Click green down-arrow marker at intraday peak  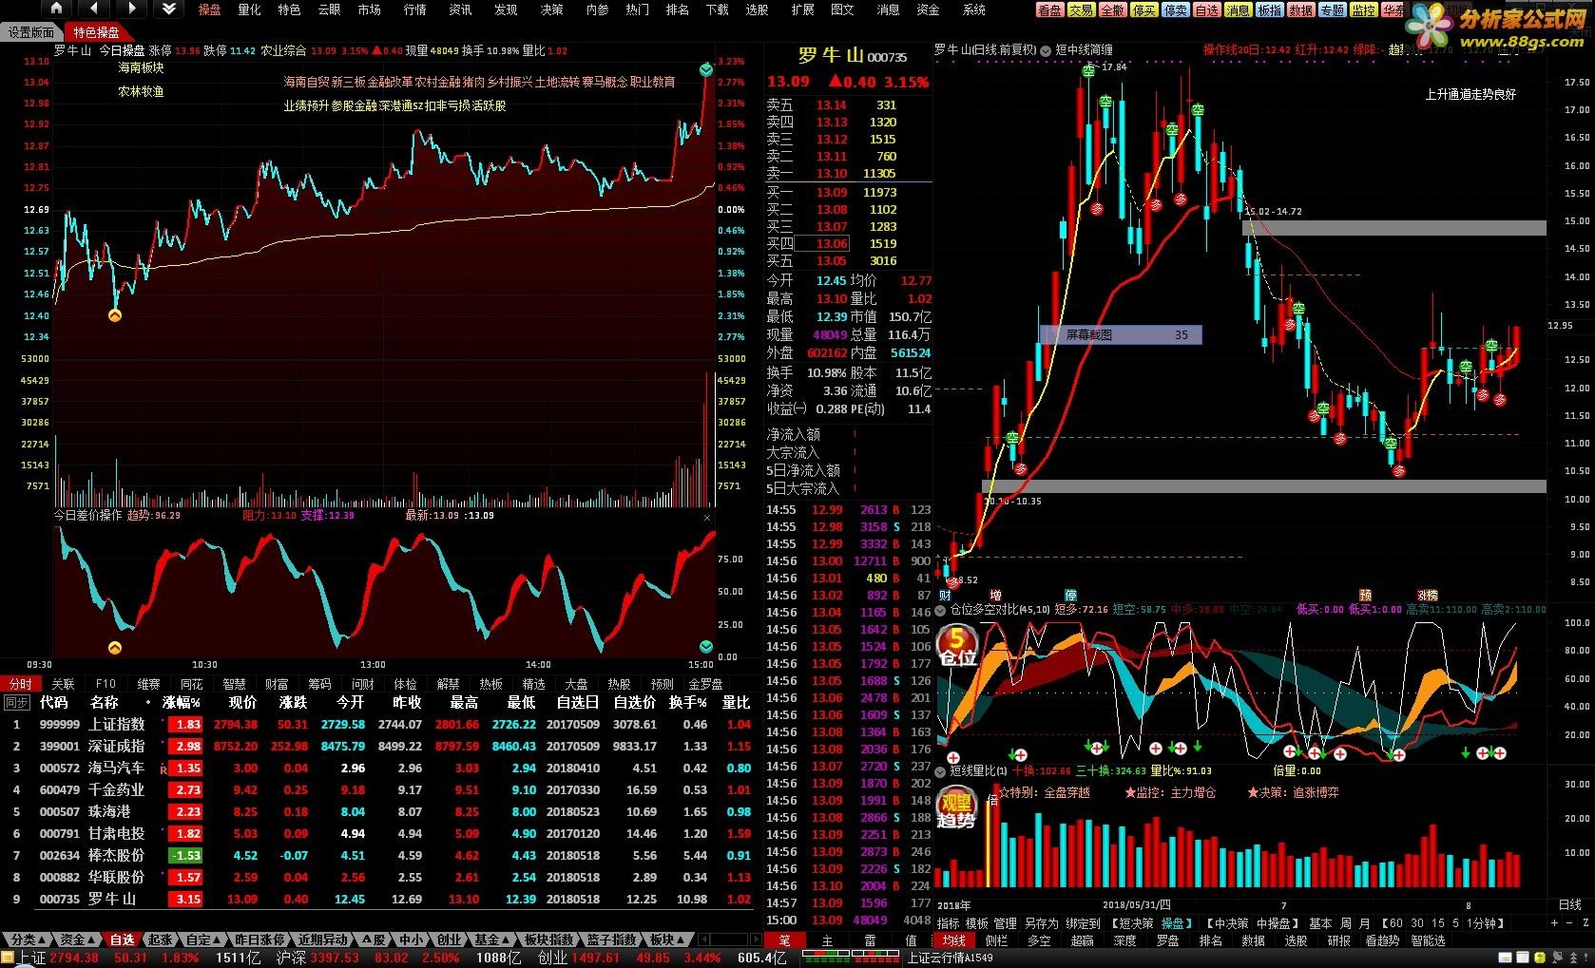705,70
